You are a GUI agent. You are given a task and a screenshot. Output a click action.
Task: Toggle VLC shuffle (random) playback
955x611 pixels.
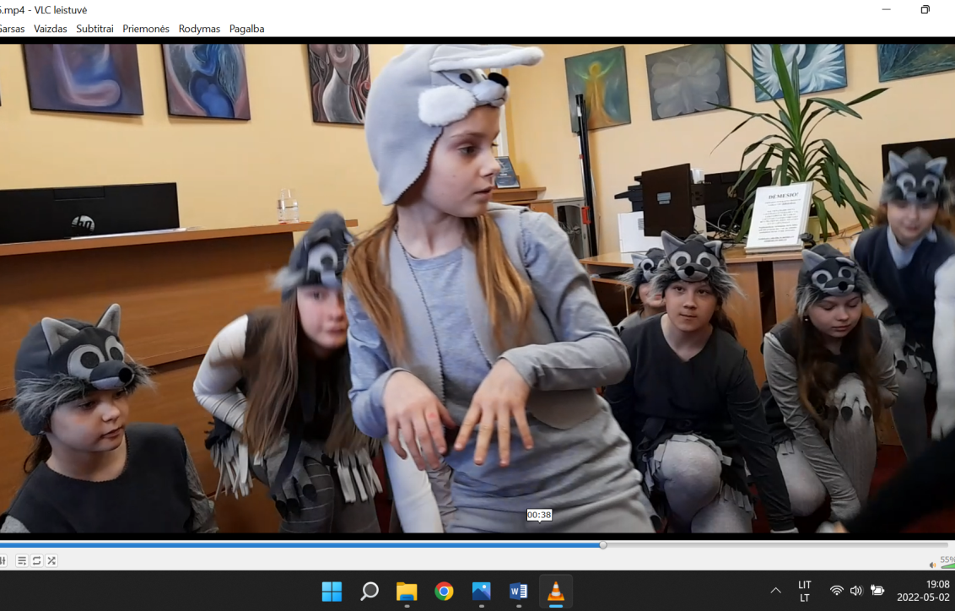[51, 560]
